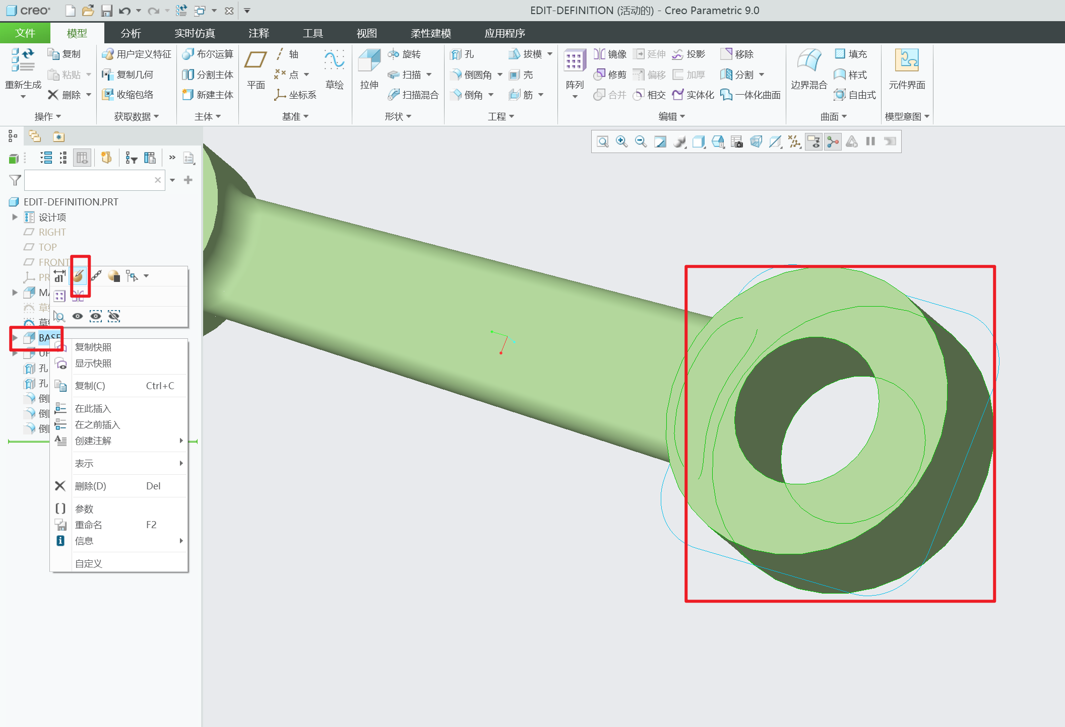
Task: Click the Mirror (镜像) tool
Action: [610, 54]
